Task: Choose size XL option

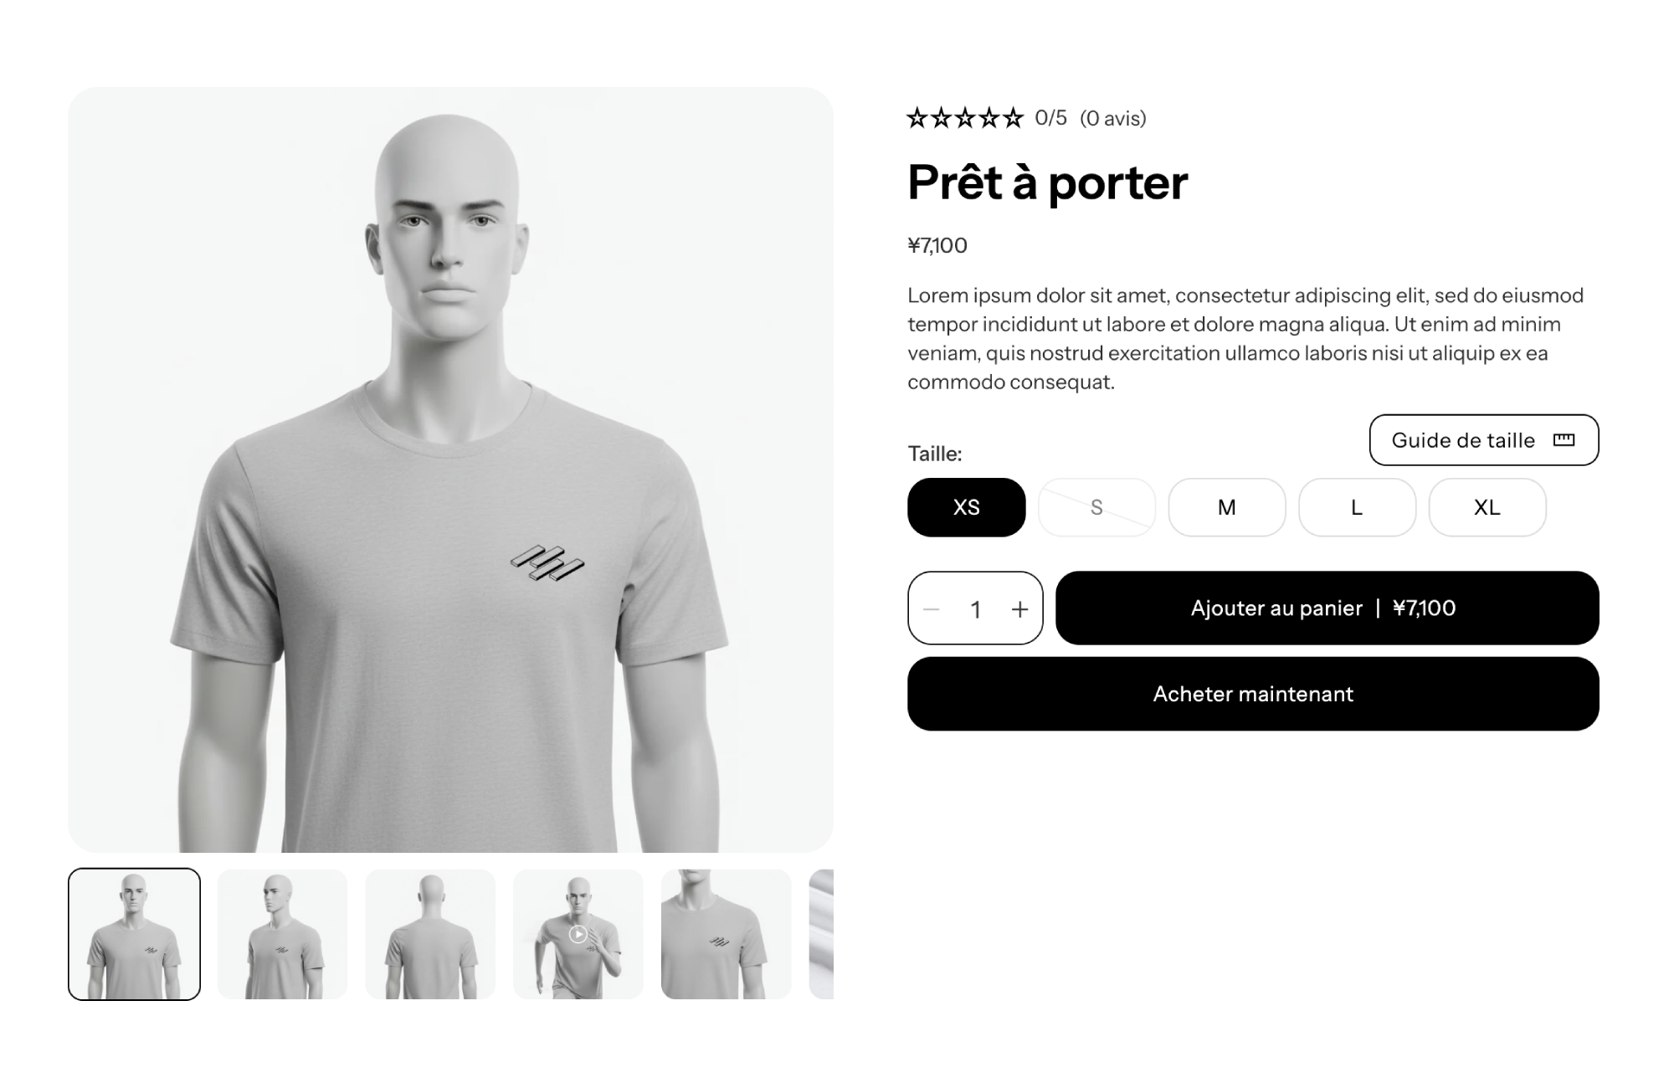Action: click(1487, 507)
